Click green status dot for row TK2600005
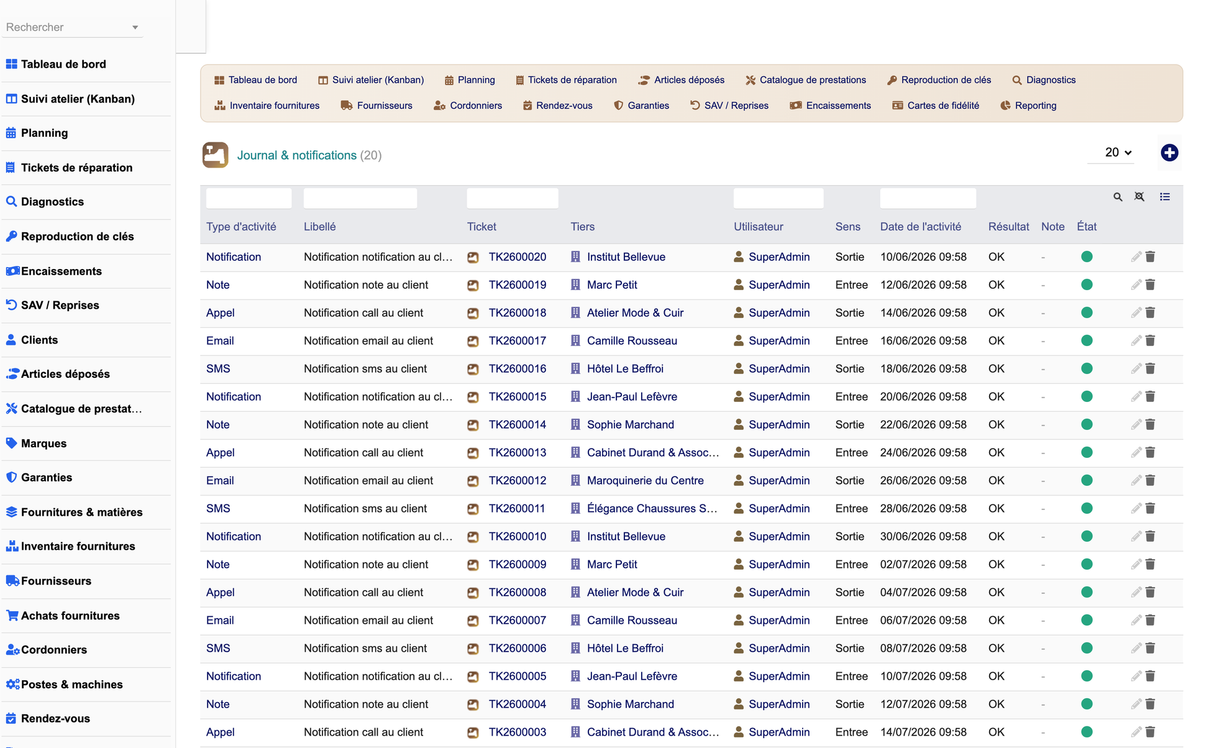The width and height of the screenshot is (1209, 748). pos(1087,676)
